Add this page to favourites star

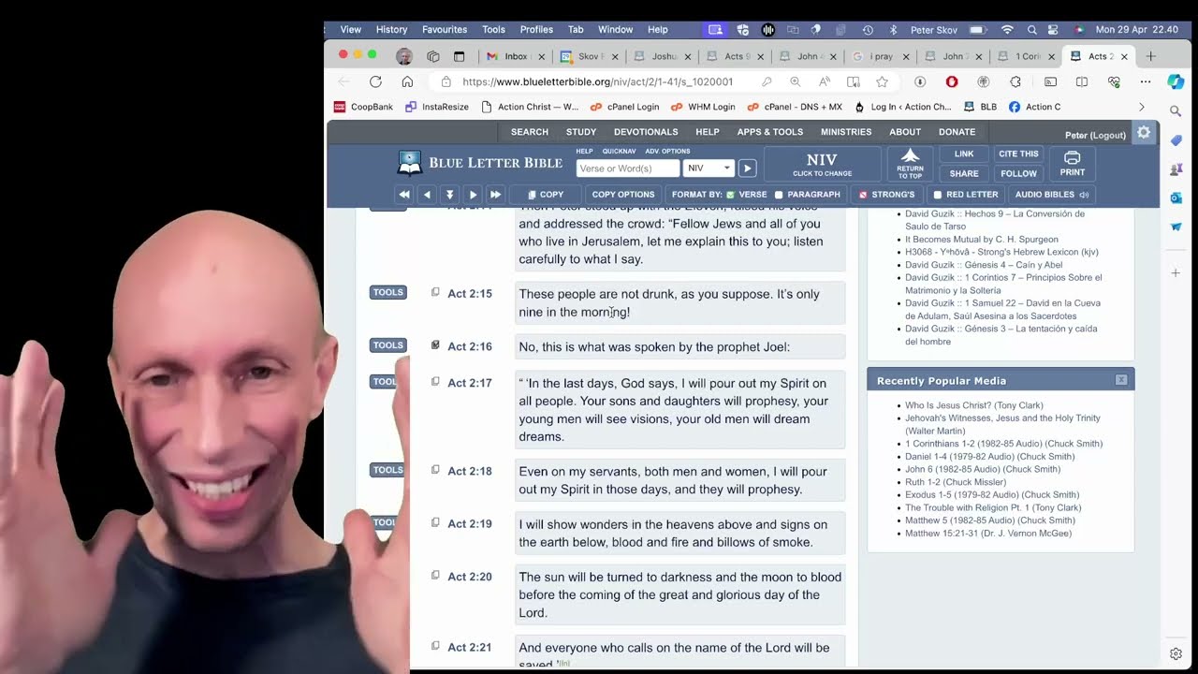click(882, 81)
